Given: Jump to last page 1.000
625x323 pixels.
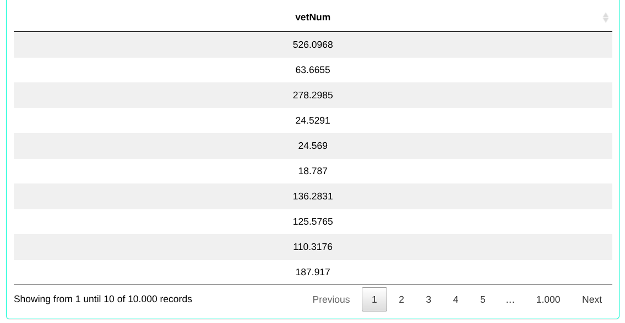Looking at the screenshot, I should tap(548, 299).
